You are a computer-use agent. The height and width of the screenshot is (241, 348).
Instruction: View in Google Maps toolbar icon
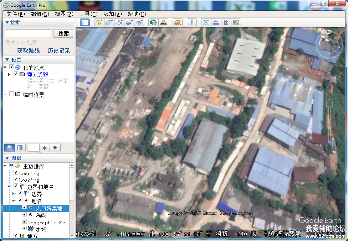[x=226, y=22]
